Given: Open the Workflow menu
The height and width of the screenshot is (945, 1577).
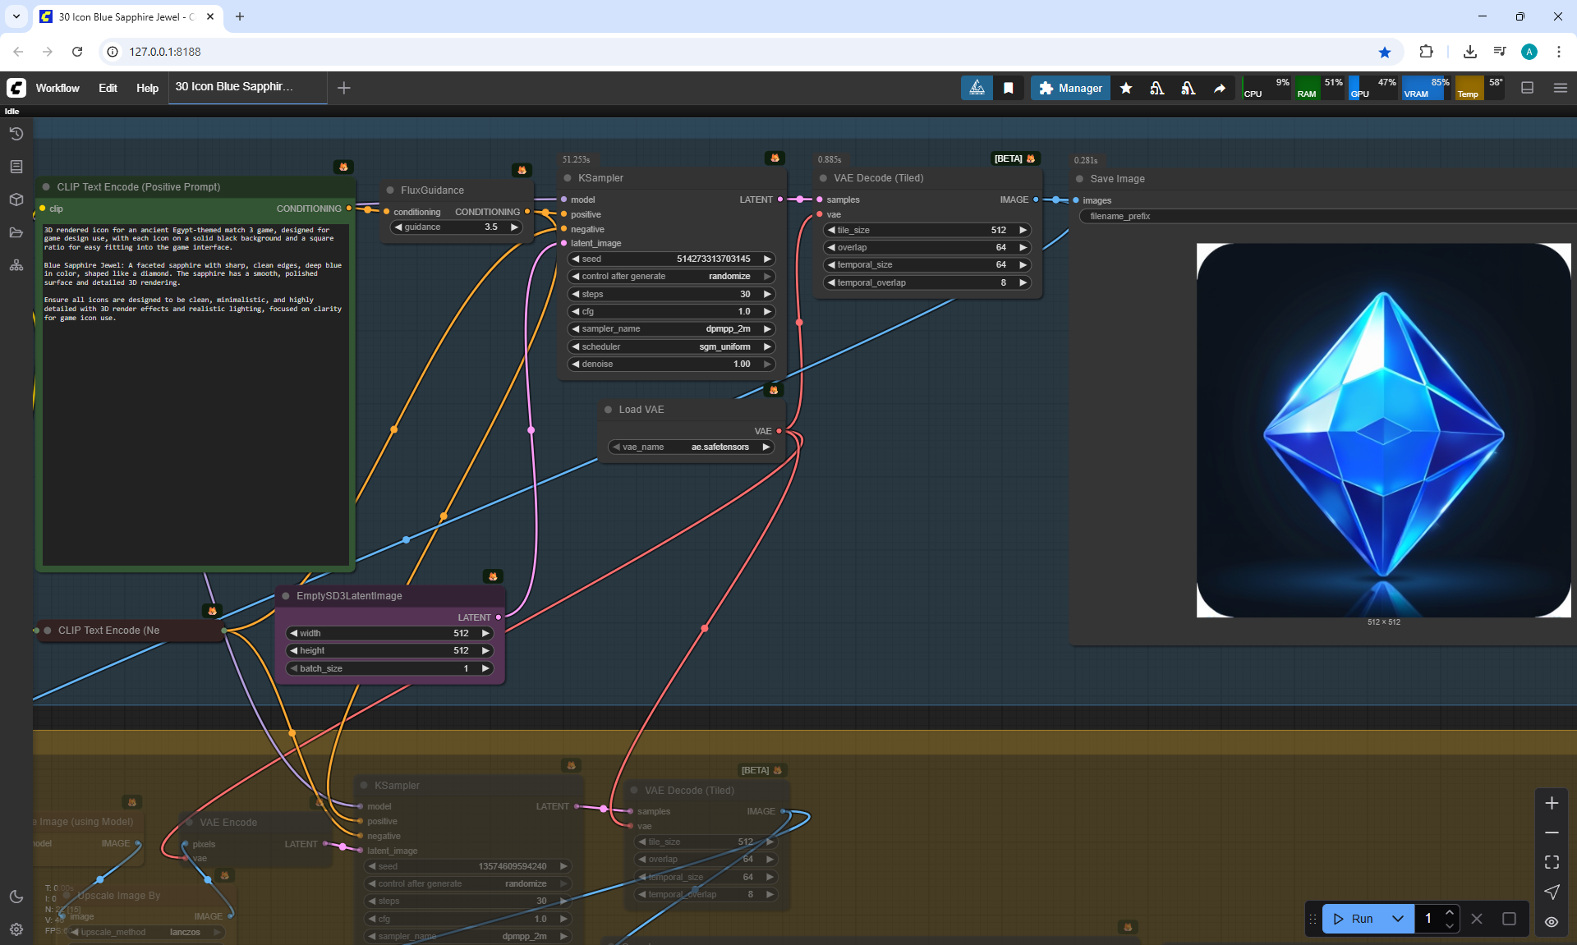Looking at the screenshot, I should 57,88.
